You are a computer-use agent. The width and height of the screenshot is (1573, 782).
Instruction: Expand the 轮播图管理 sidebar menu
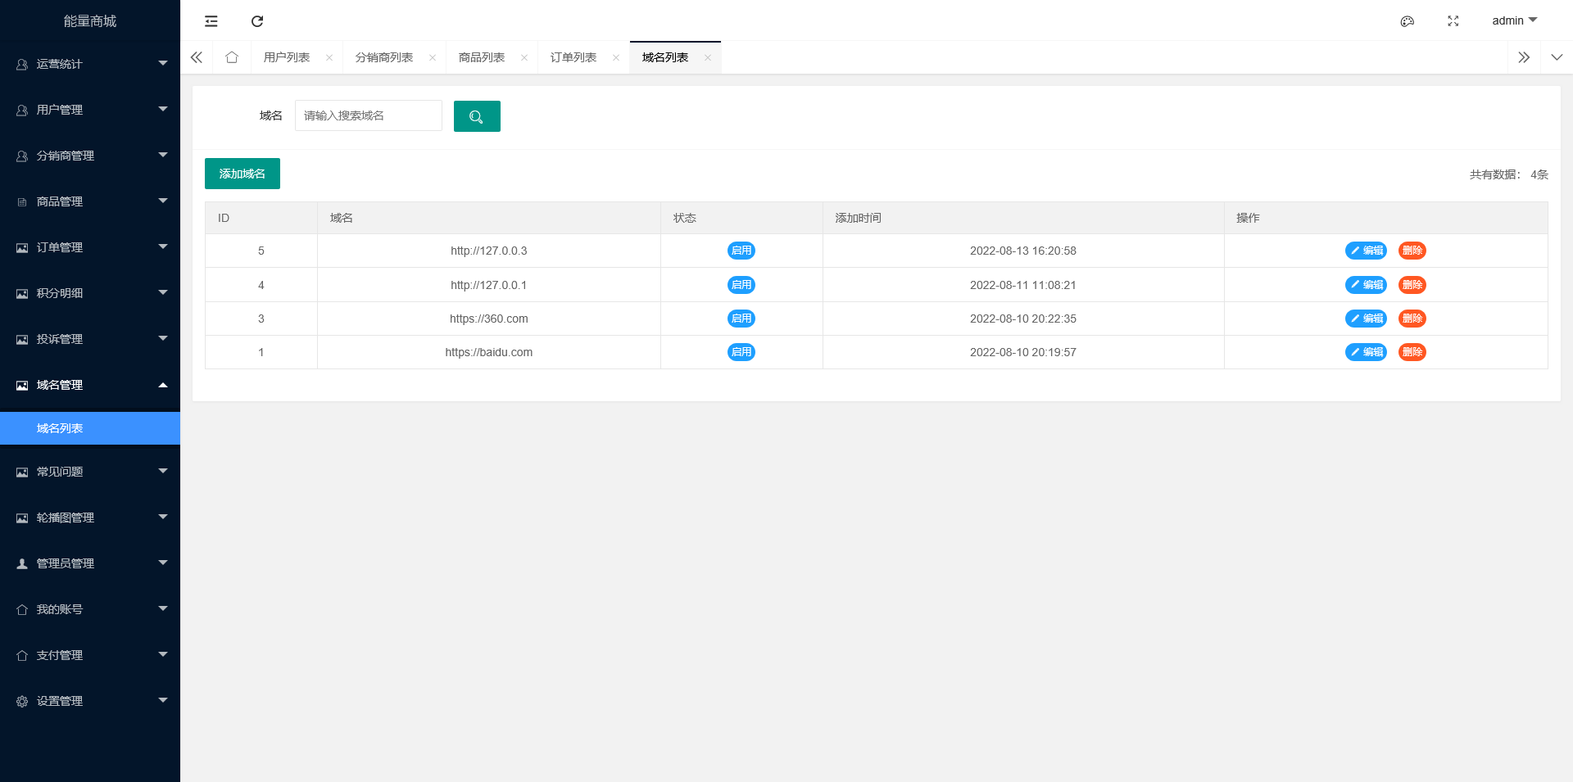click(90, 518)
